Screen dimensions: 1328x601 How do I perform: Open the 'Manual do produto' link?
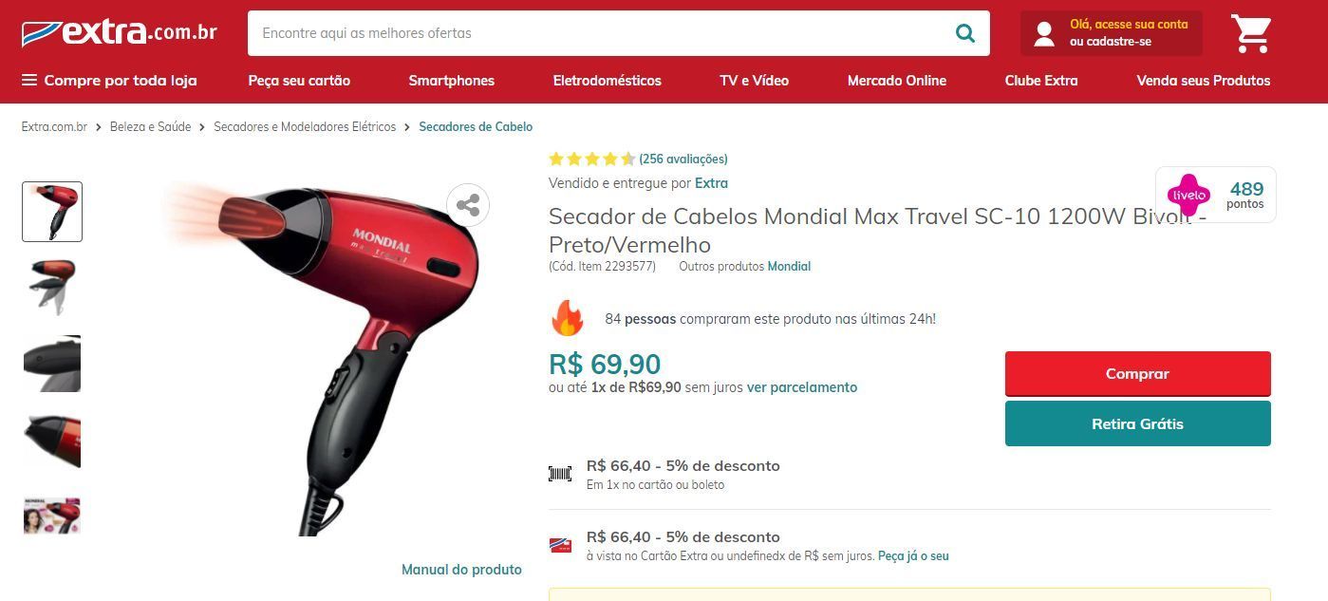pos(461,570)
